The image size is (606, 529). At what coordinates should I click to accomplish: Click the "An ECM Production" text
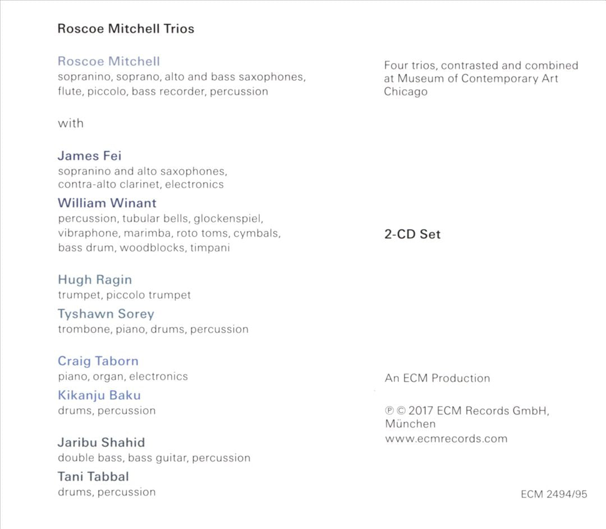(437, 378)
